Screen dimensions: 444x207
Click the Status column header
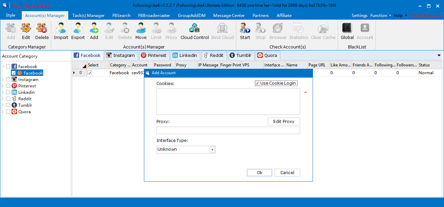(x=430, y=65)
